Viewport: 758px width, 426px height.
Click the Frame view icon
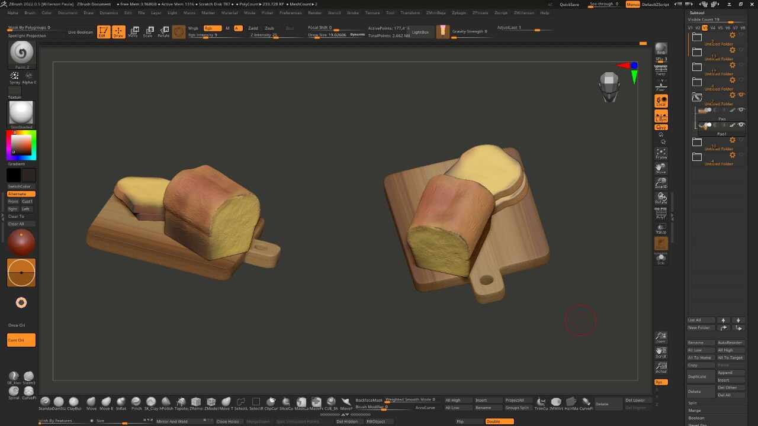pyautogui.click(x=661, y=153)
